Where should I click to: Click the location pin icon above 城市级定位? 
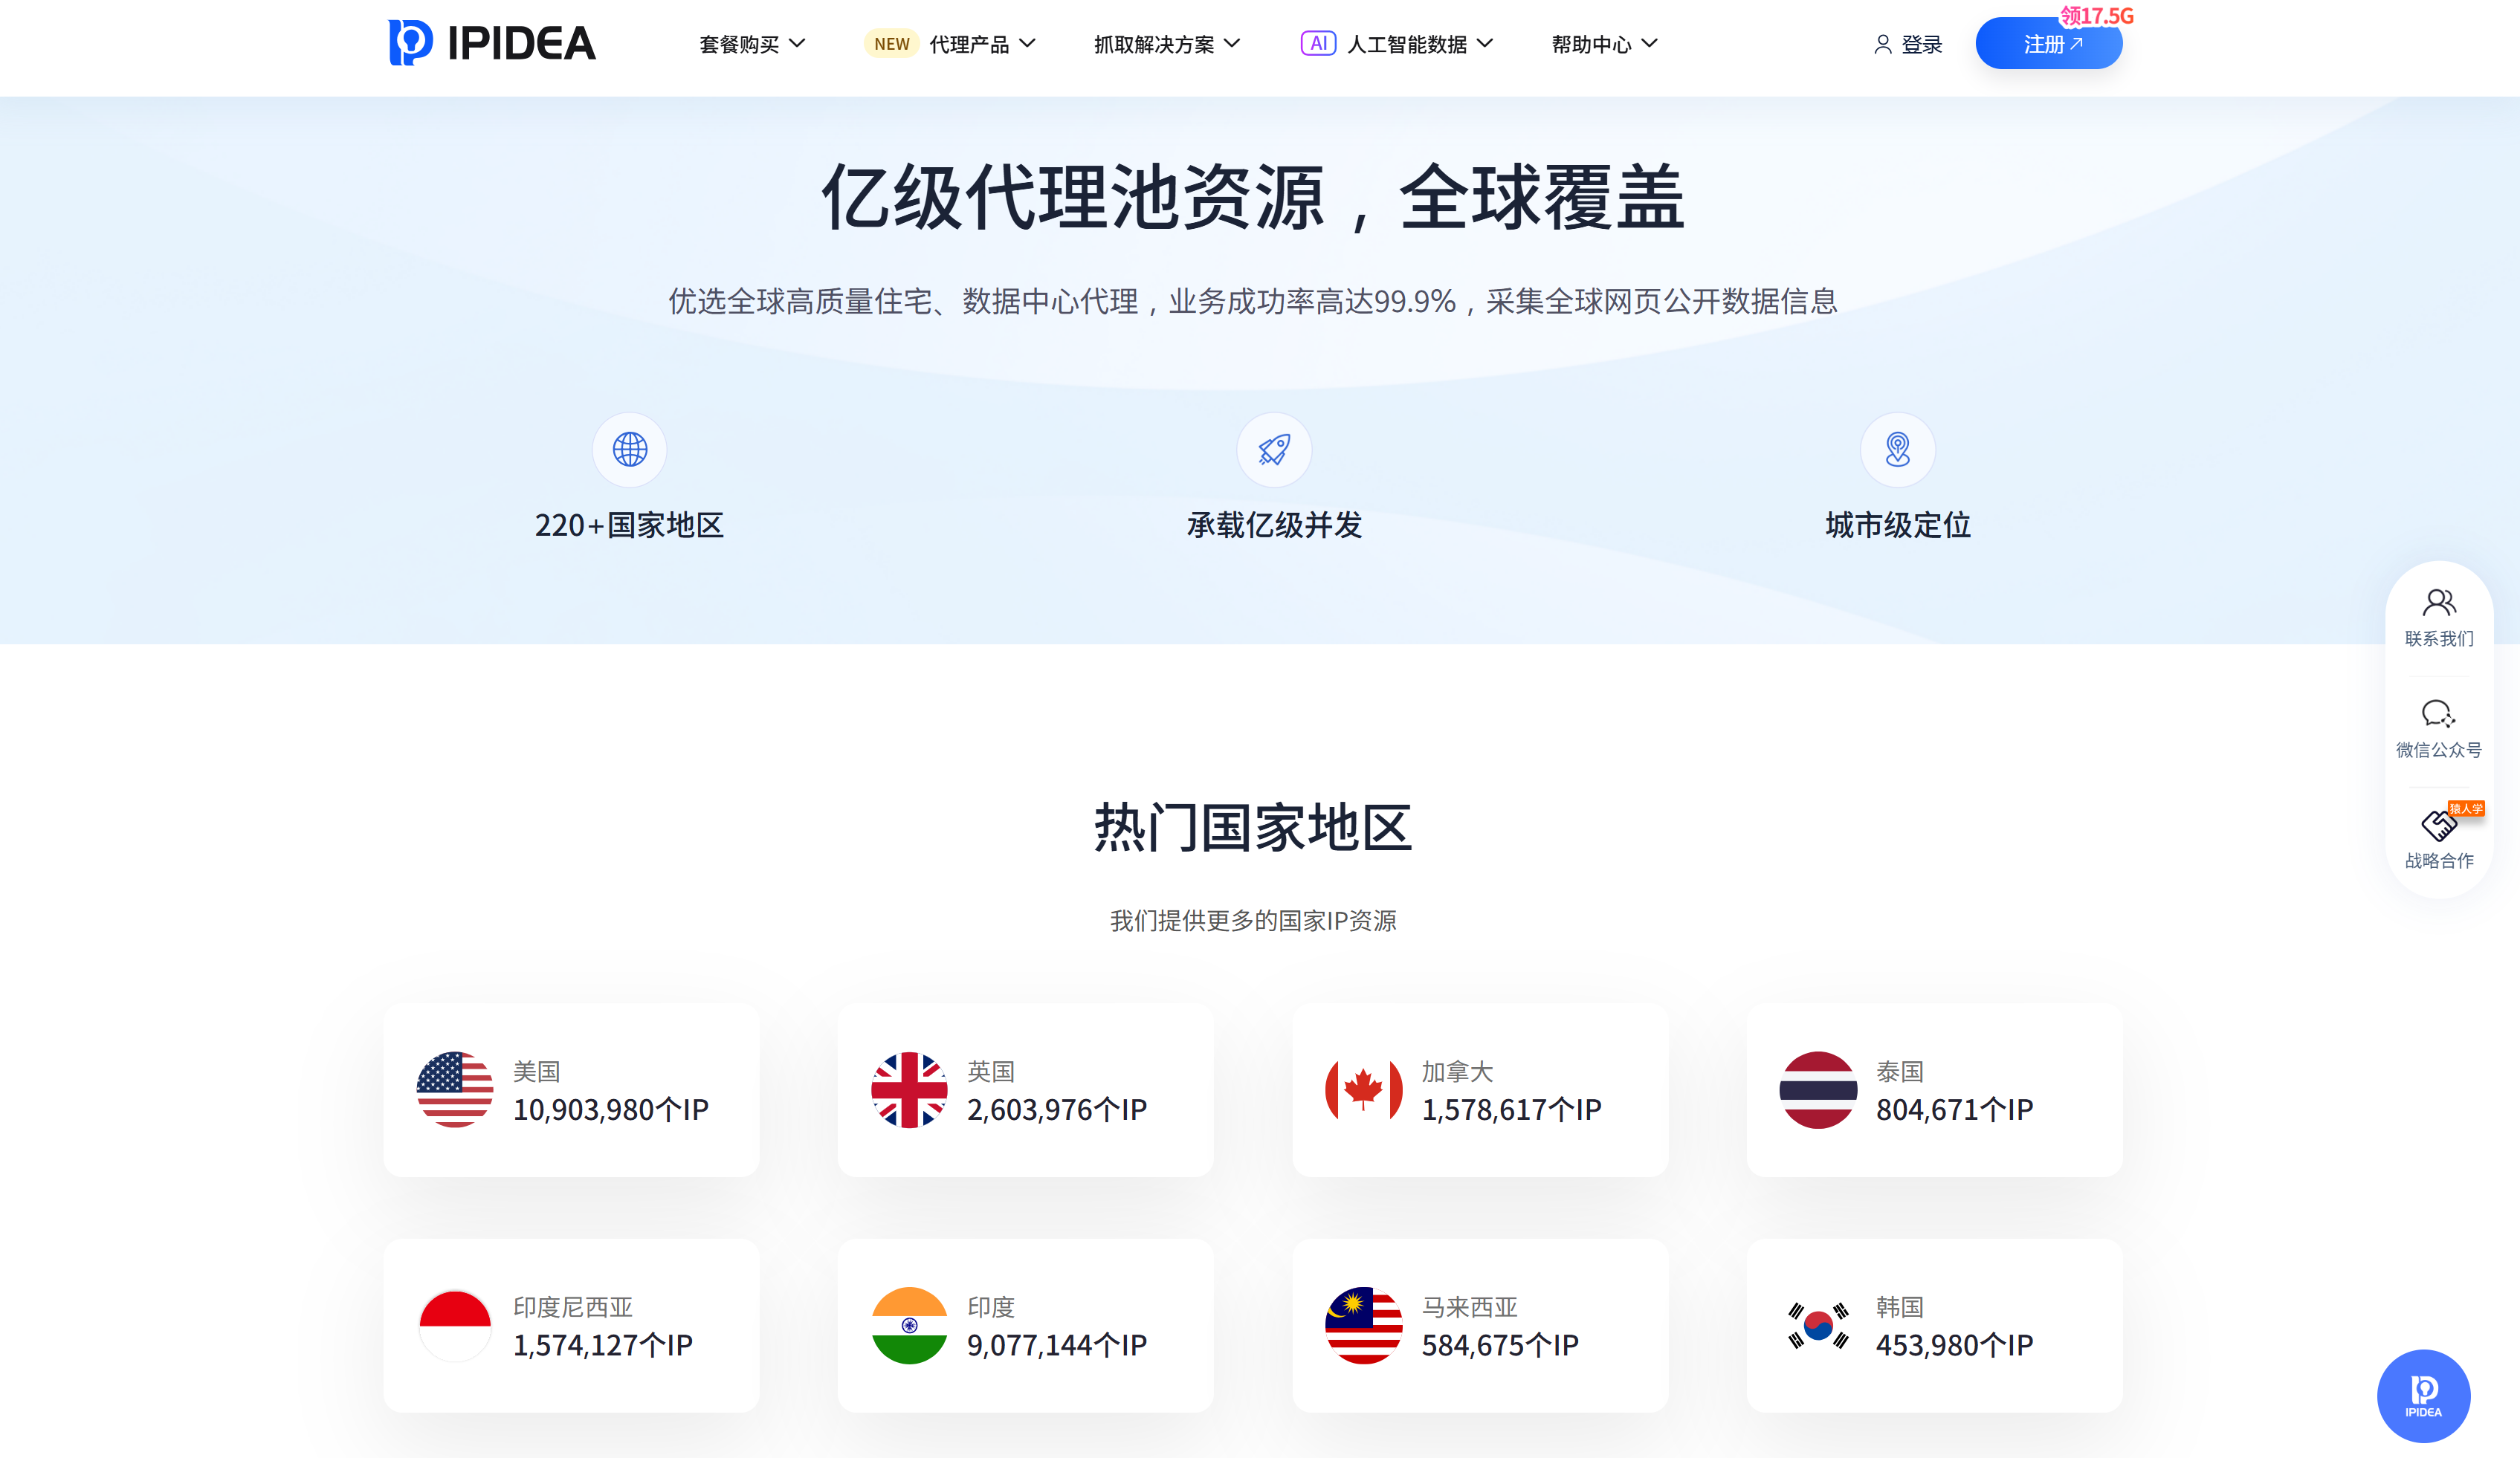point(1897,450)
